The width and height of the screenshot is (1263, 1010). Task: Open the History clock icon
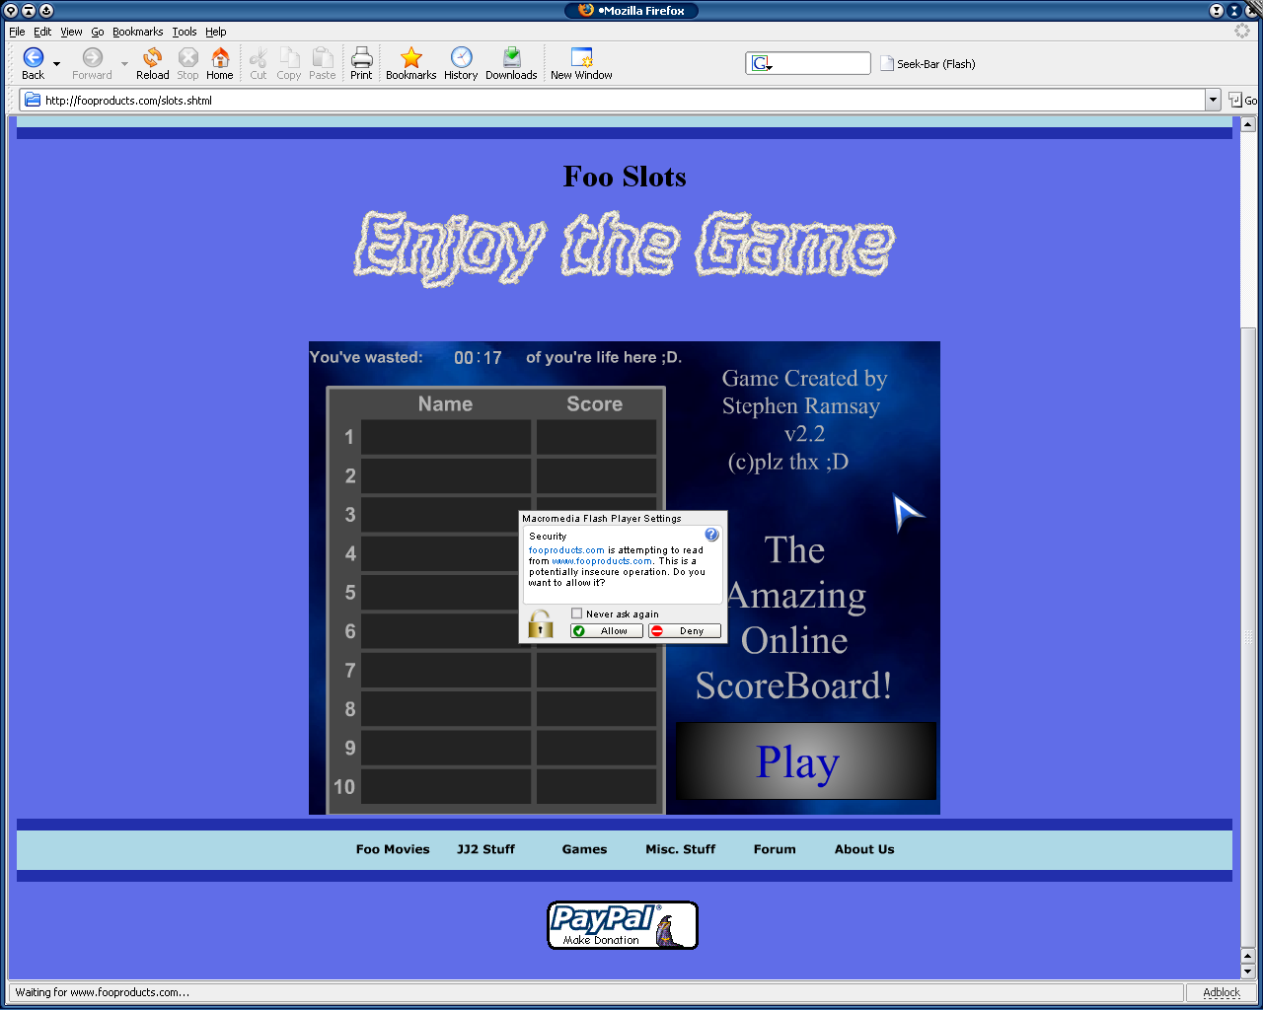pyautogui.click(x=461, y=58)
